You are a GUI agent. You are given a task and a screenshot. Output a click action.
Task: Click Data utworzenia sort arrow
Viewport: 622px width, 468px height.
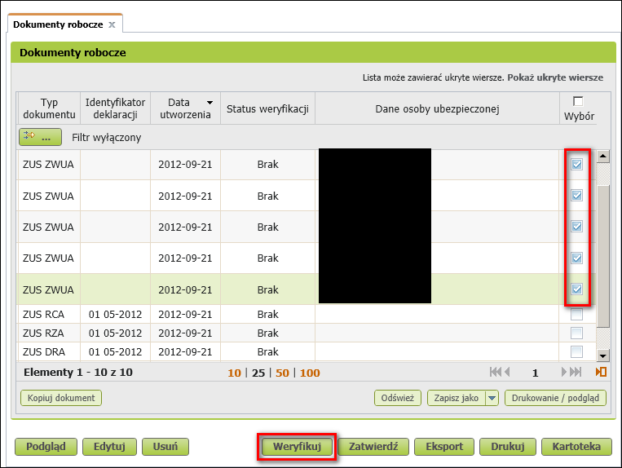(210, 103)
